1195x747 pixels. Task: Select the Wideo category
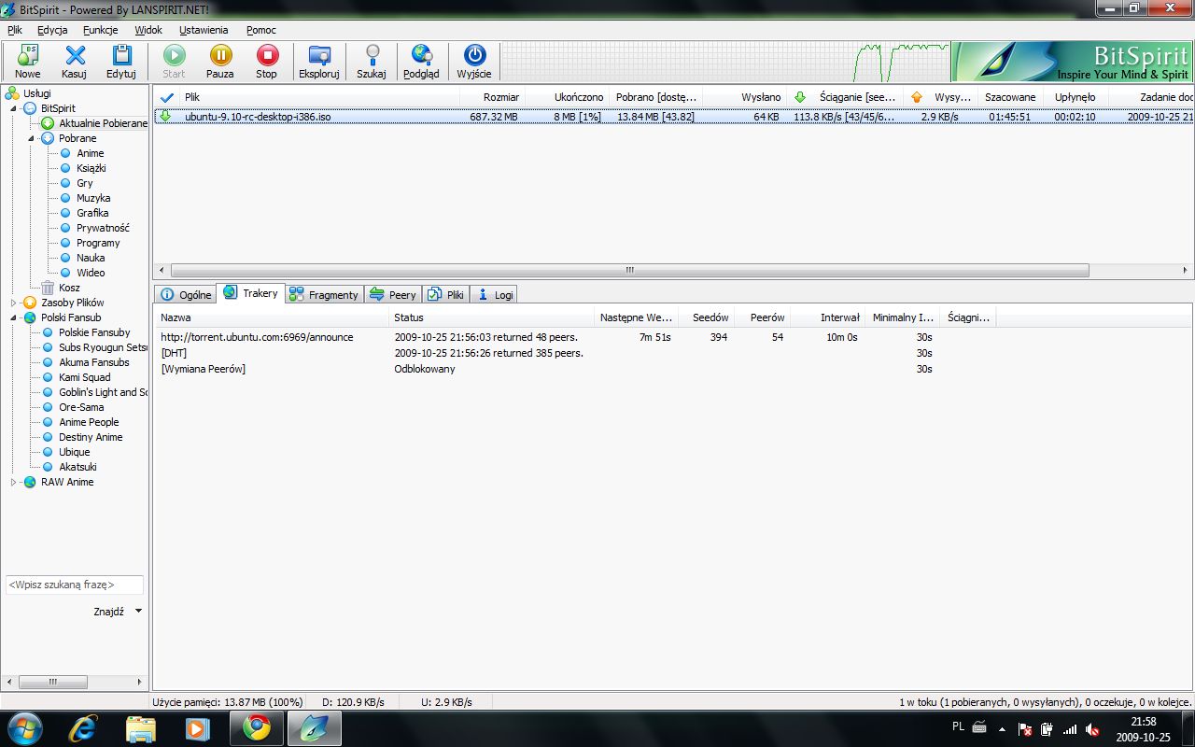click(91, 273)
